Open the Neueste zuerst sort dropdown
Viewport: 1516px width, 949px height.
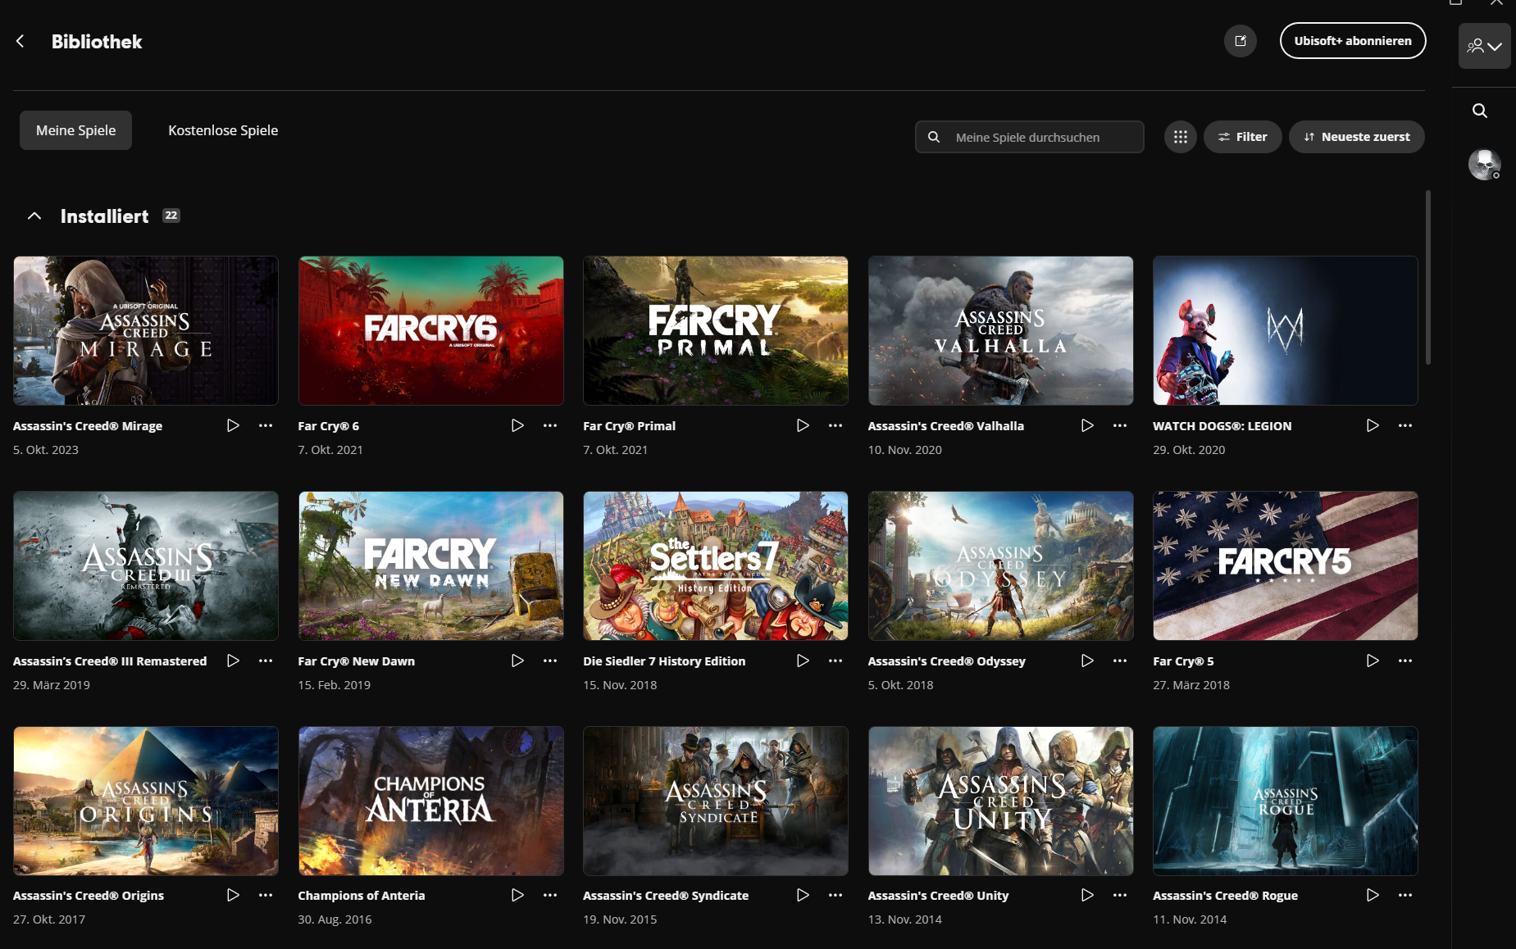(1357, 137)
